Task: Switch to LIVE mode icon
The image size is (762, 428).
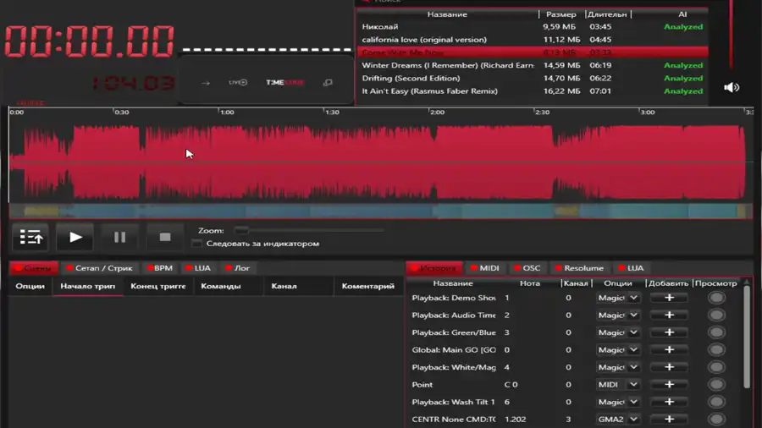Action: tap(238, 83)
